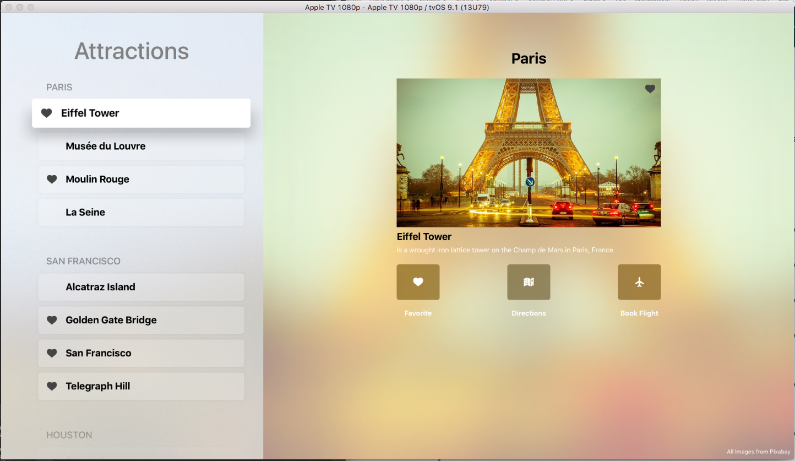
Task: Click the SAN FRANCISCO section header
Action: (x=83, y=261)
